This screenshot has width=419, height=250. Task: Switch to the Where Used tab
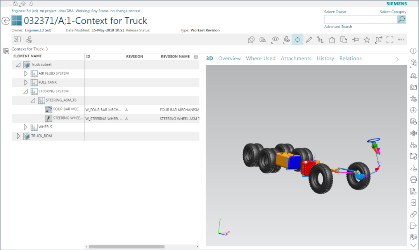coord(260,58)
